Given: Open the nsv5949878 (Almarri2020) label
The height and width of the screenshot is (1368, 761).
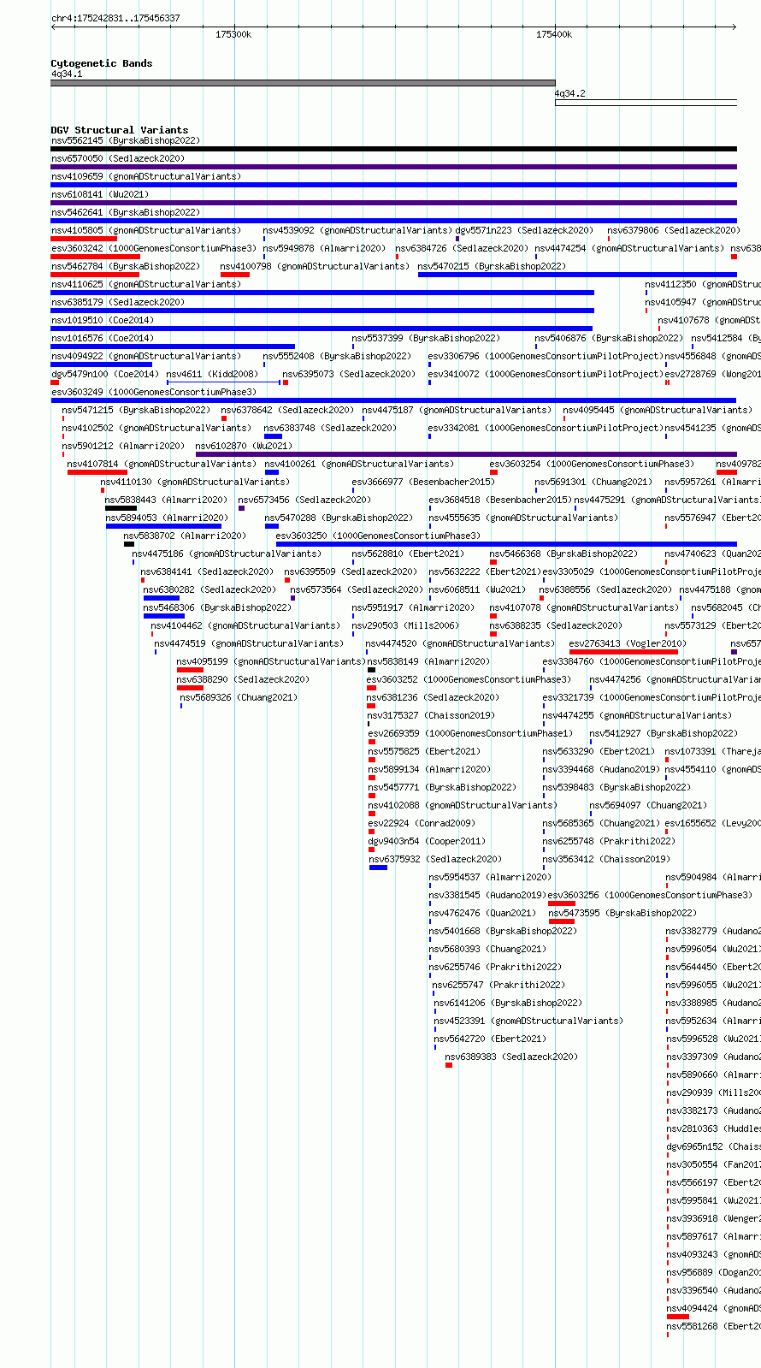Looking at the screenshot, I should pyautogui.click(x=324, y=248).
